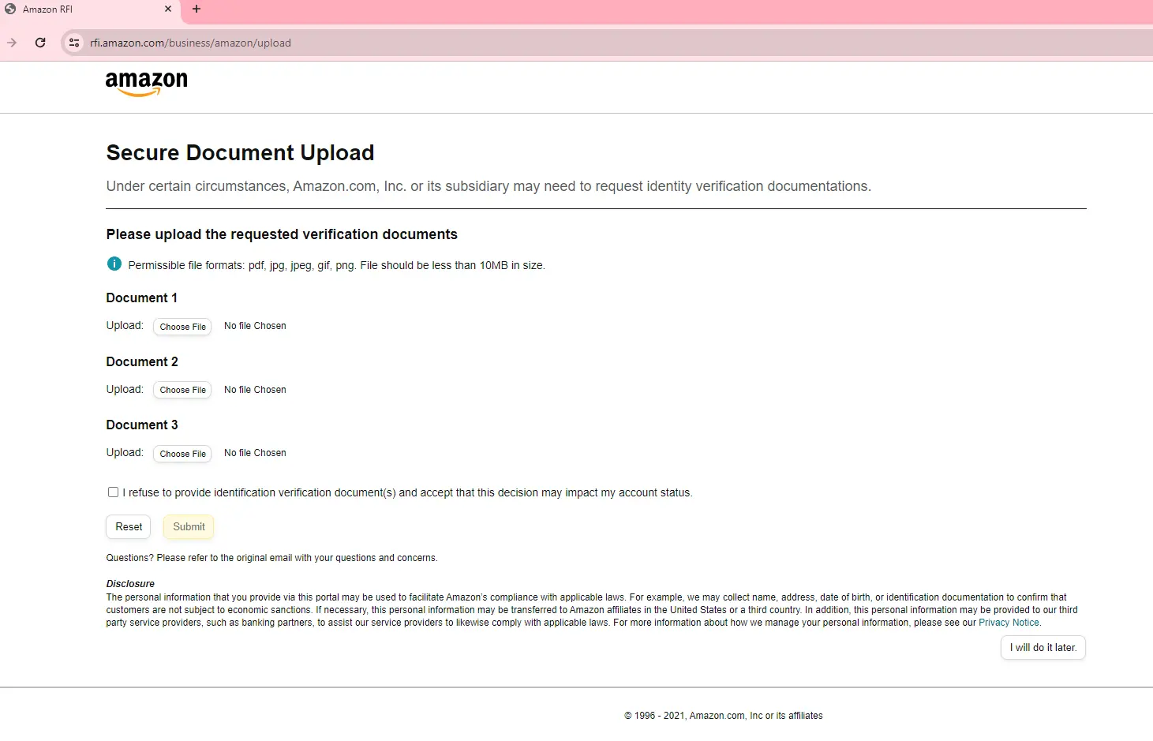Click the copyright footer text
The image size is (1153, 741).
click(724, 716)
